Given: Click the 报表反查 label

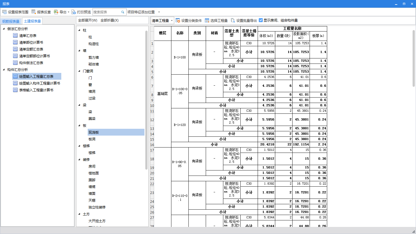Looking at the screenshot, I should point(44,12).
